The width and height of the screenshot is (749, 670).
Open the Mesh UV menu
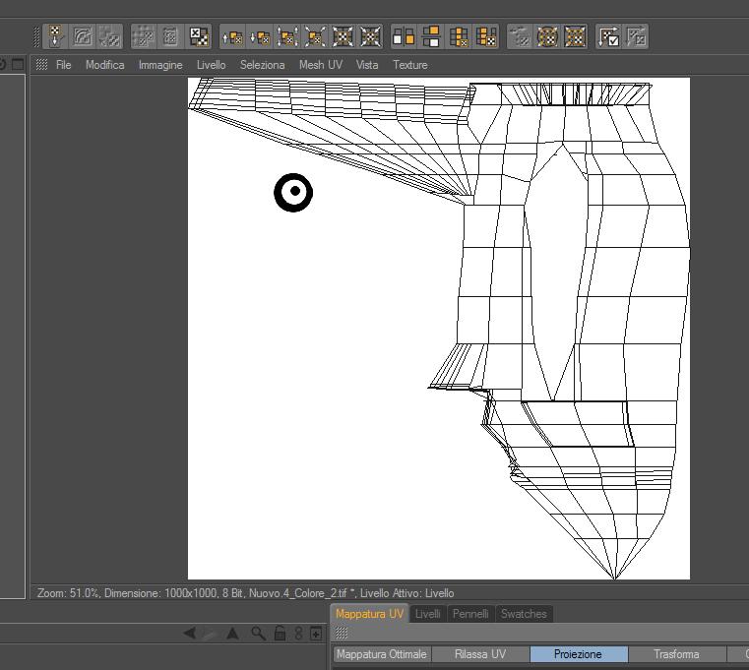[321, 65]
